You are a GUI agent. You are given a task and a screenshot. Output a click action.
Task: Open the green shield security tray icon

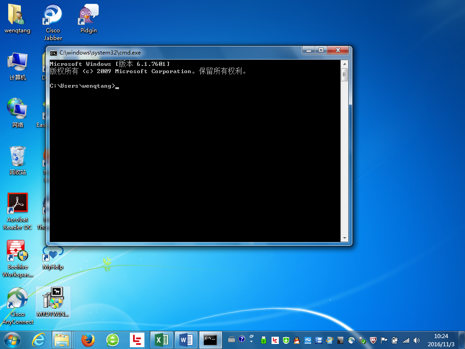tap(286, 340)
